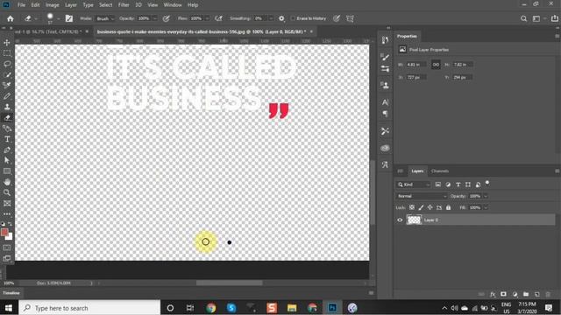Open the Normal blend mode dropdown
This screenshot has height=315, width=561.
(422, 196)
